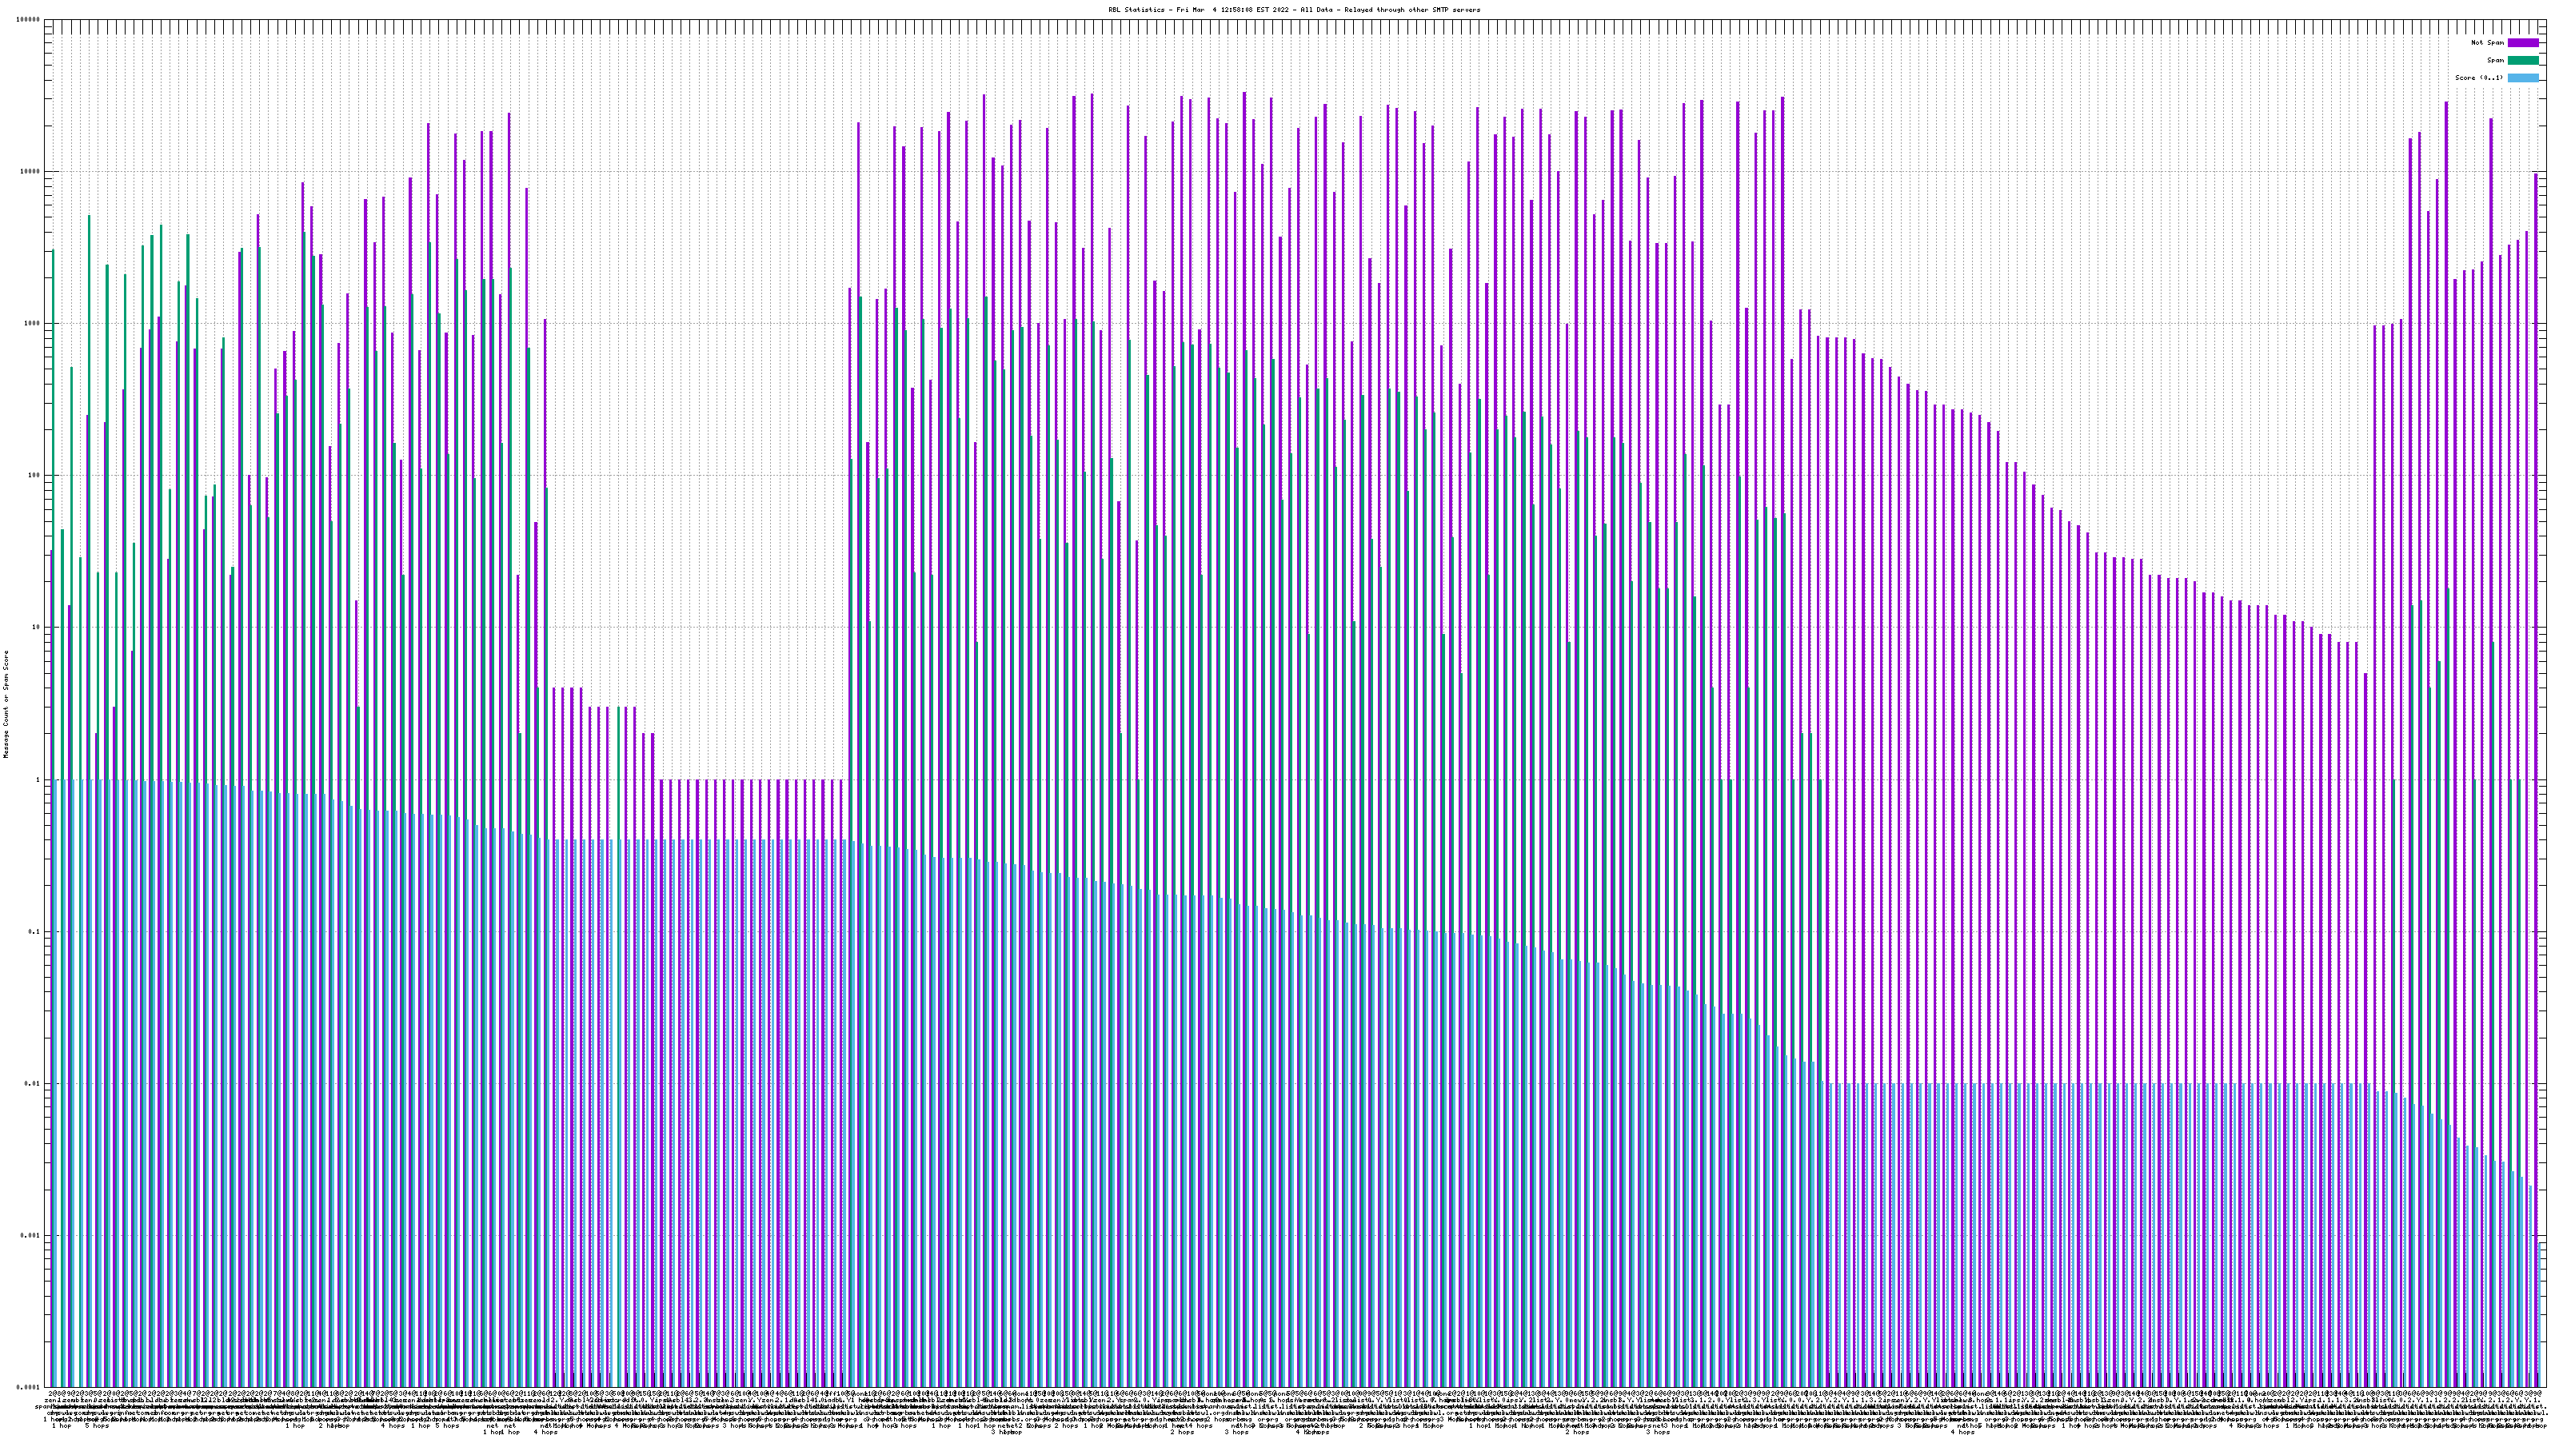2559x1439 pixels.
Task: Select the 'Not Spam' legend label
Action: point(2488,42)
